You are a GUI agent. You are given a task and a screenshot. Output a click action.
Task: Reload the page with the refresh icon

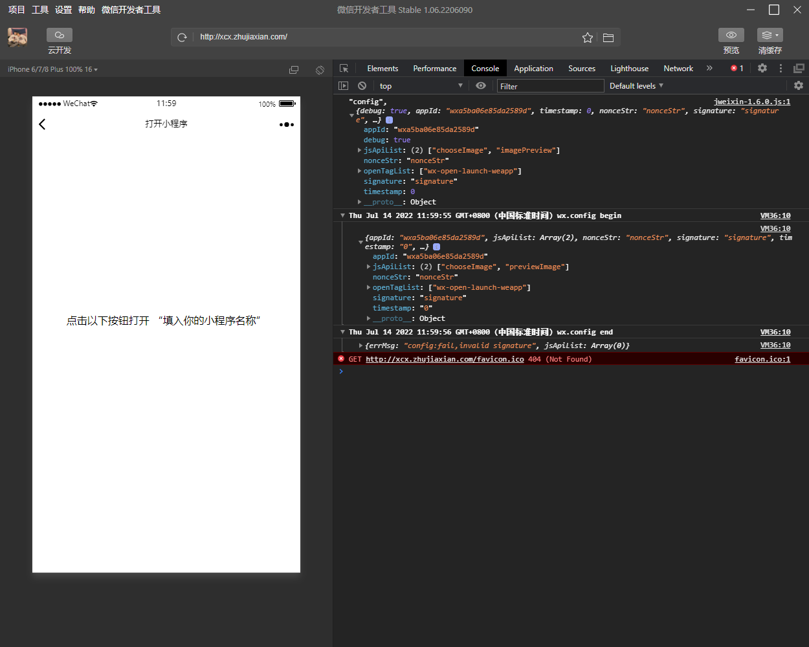pyautogui.click(x=183, y=38)
